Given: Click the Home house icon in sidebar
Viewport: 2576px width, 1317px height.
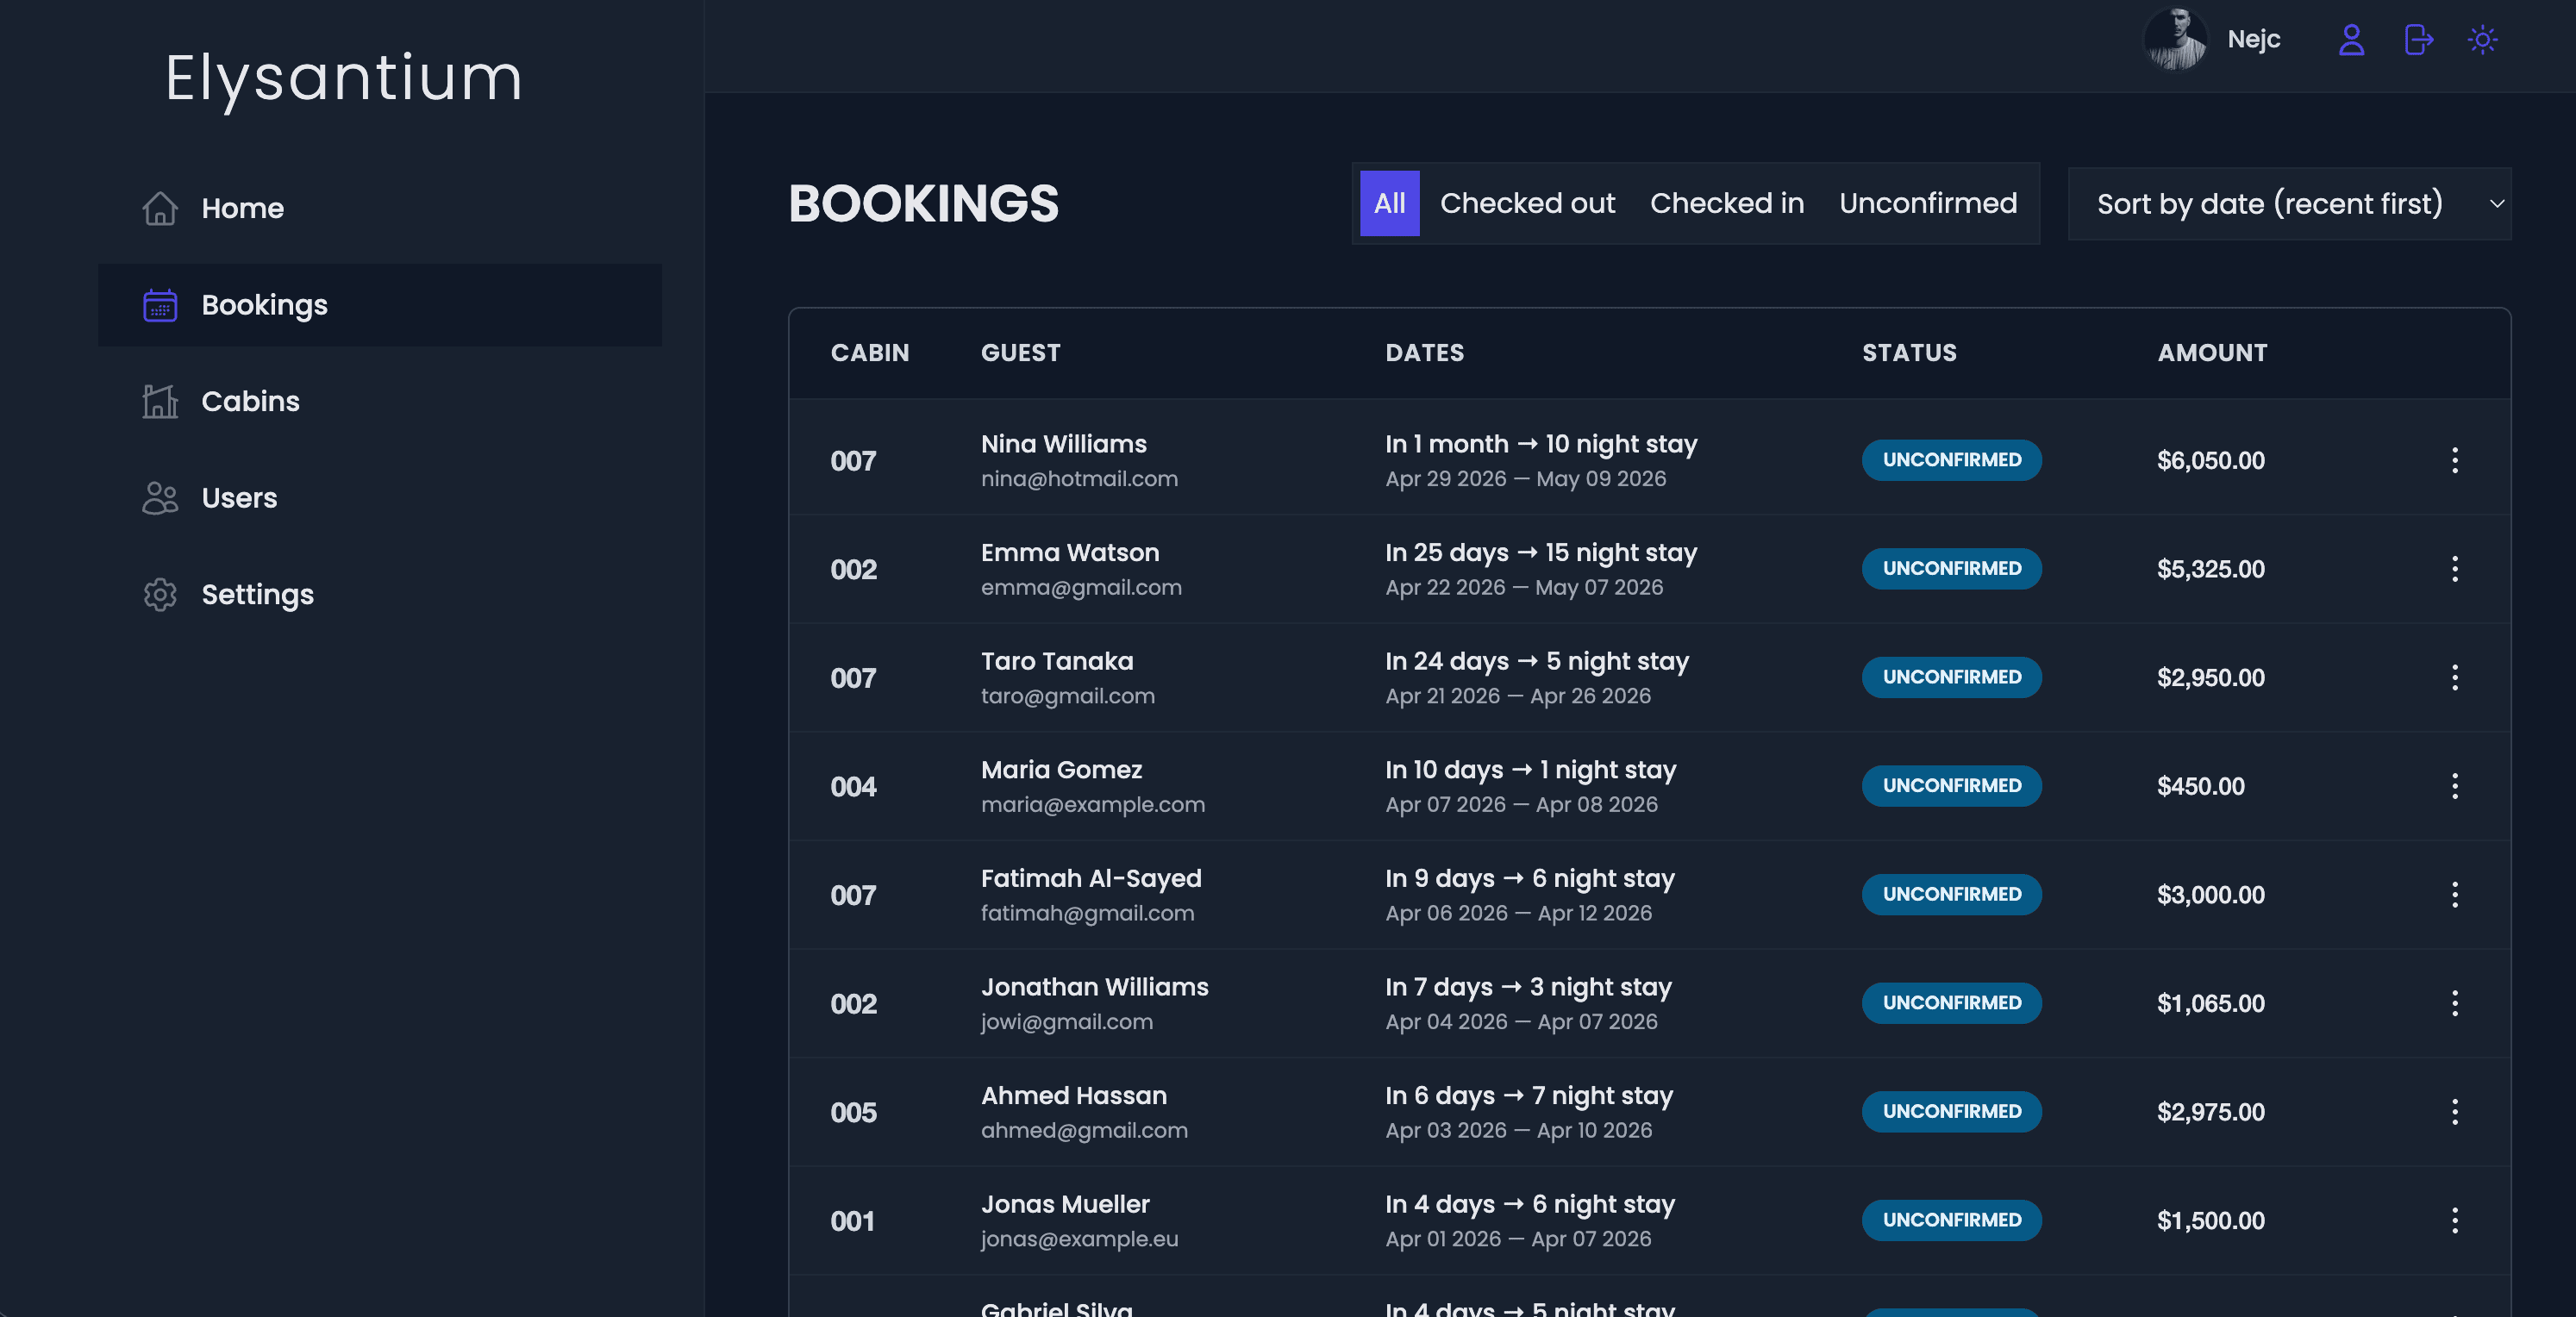Looking at the screenshot, I should click(x=160, y=208).
